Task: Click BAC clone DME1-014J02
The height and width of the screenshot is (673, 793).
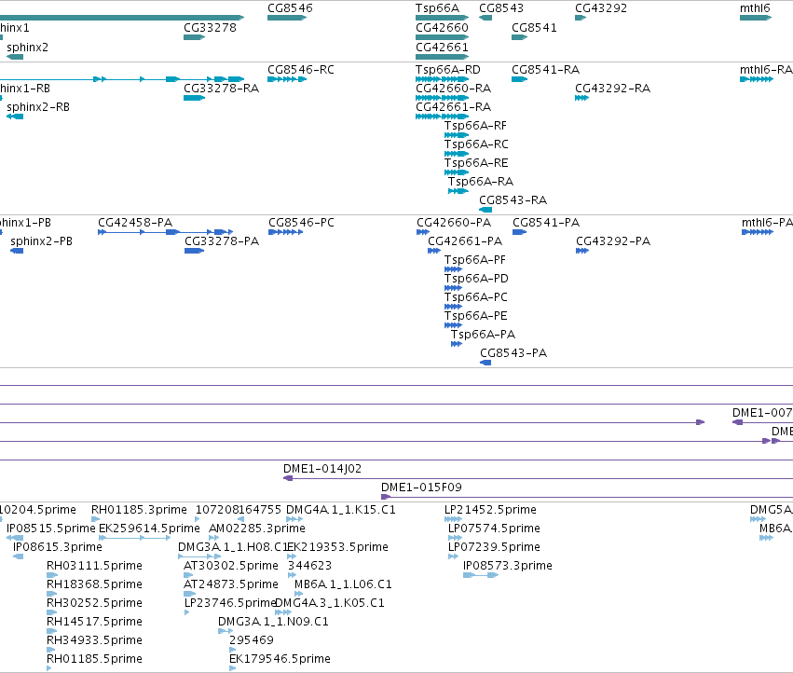Action: point(538,478)
